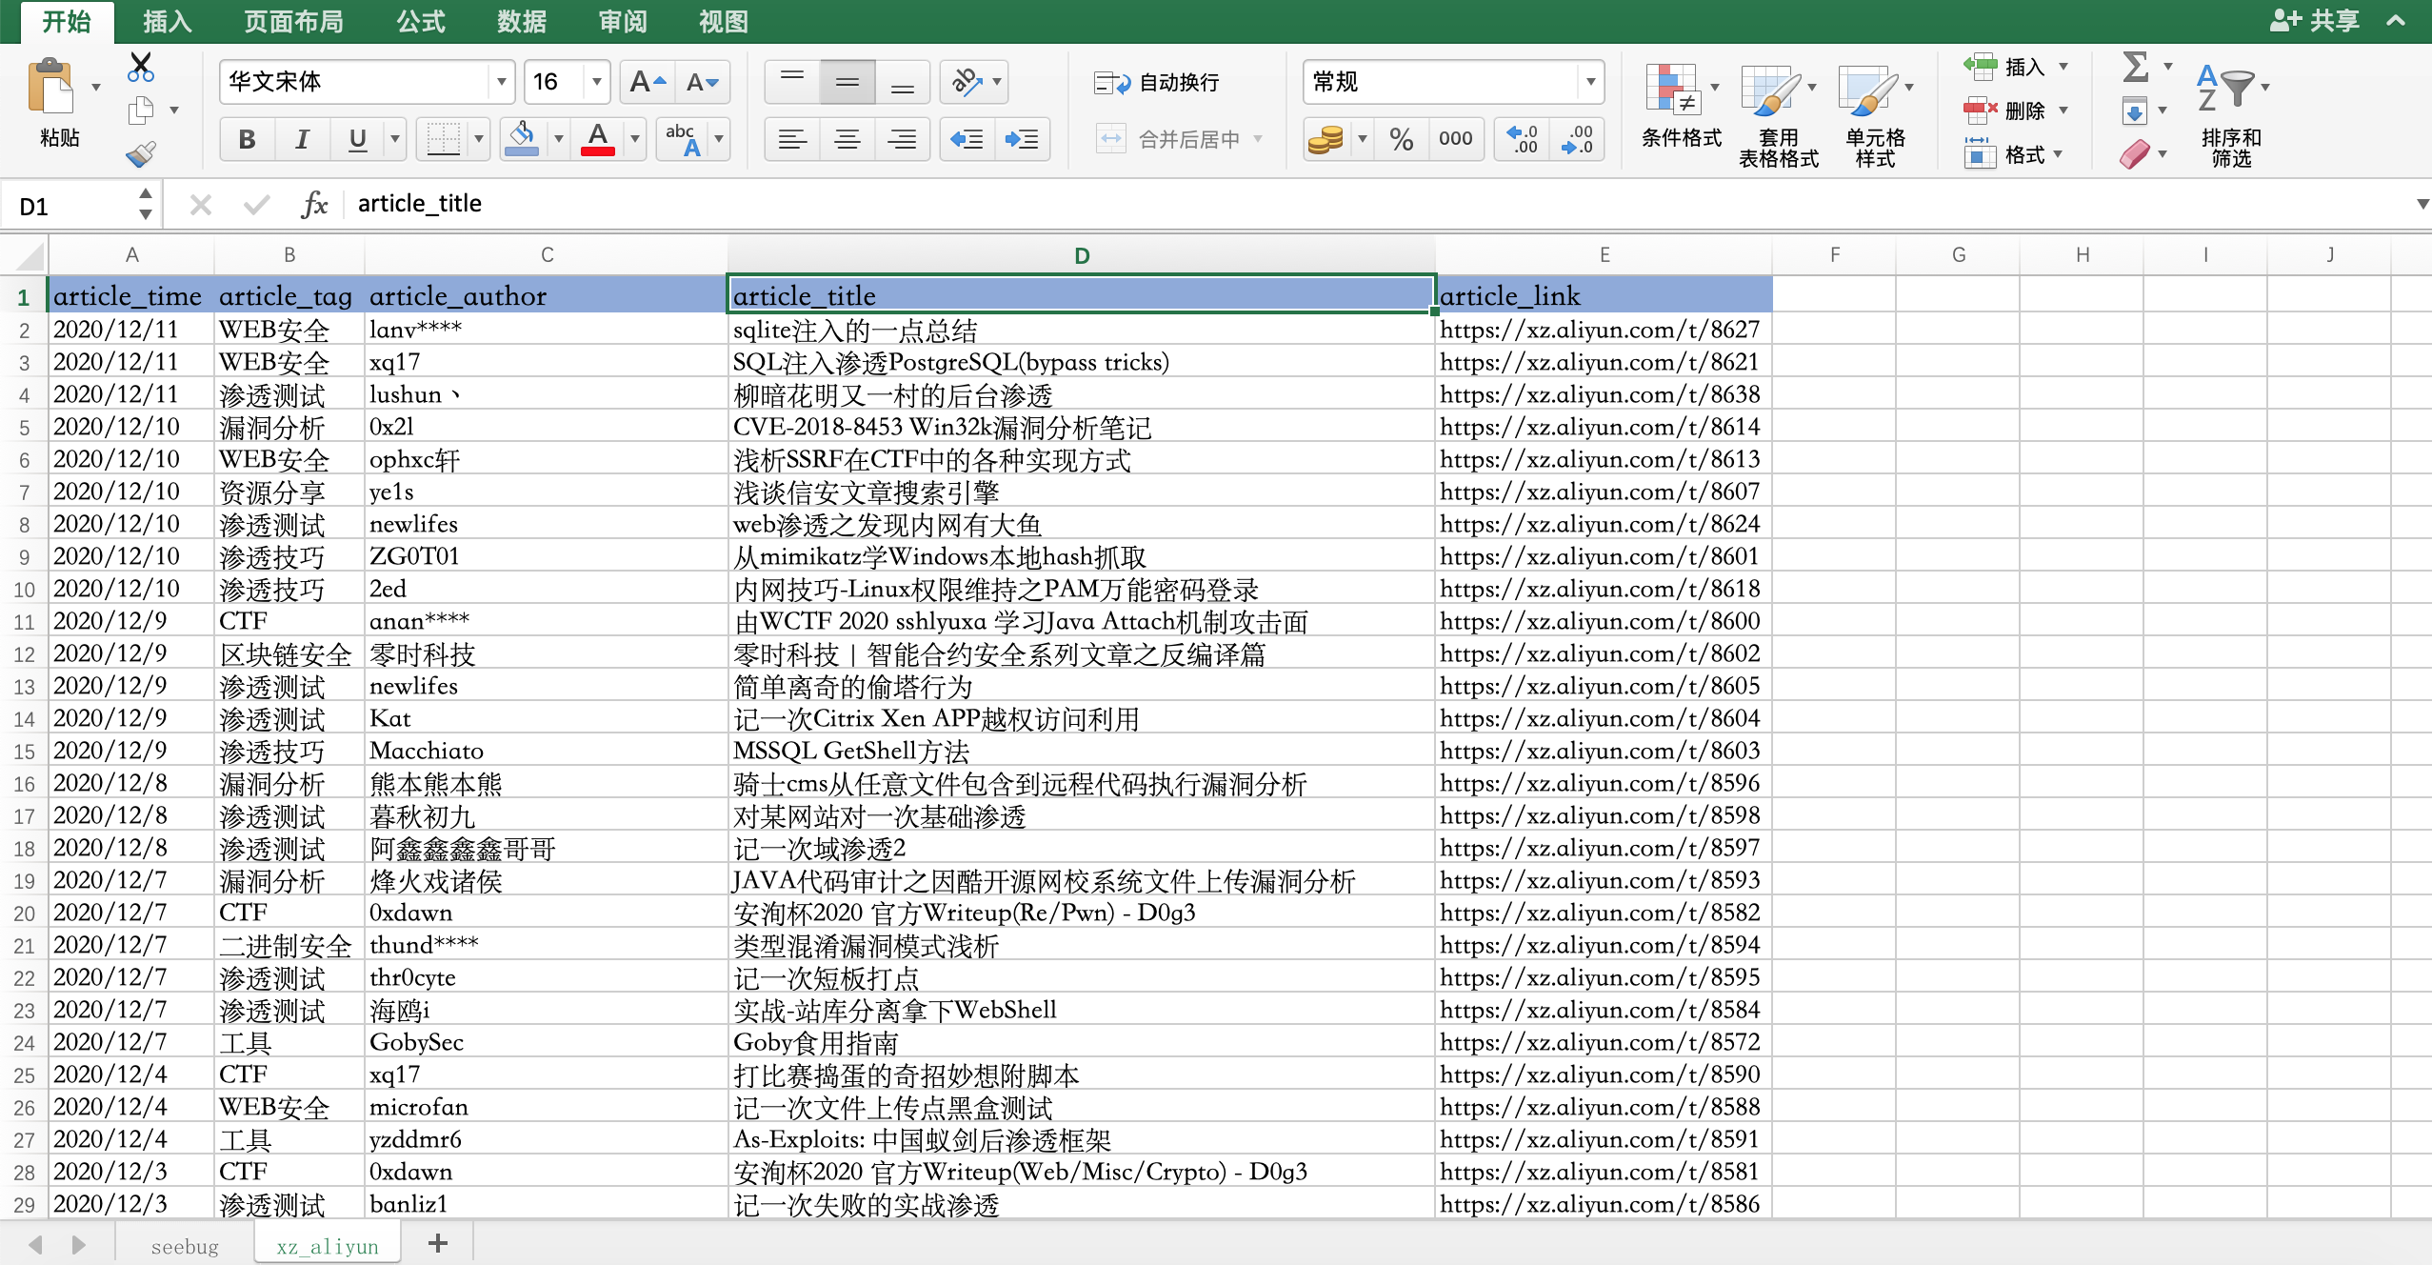Switch to the seebug sheet tab
This screenshot has height=1265, width=2432.
[x=185, y=1246]
